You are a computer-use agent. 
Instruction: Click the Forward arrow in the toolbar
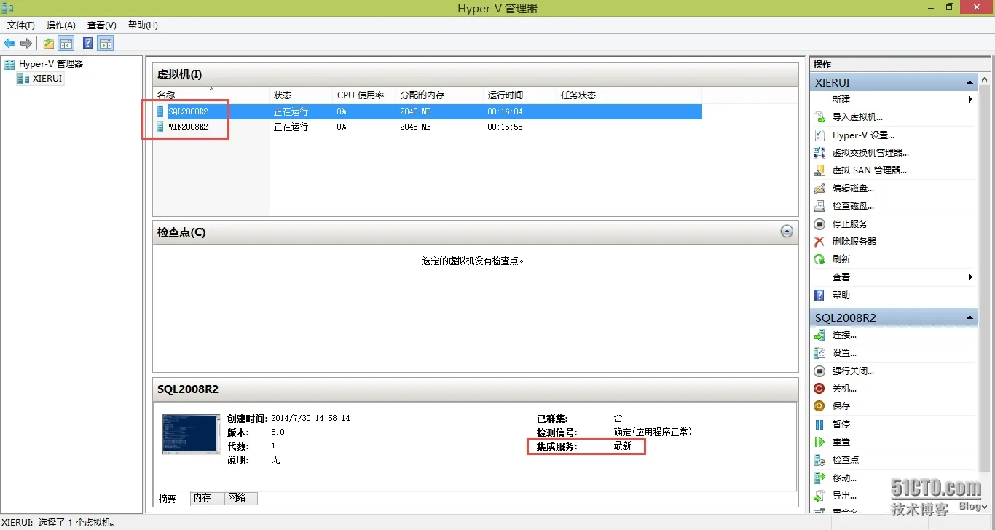pyautogui.click(x=26, y=44)
